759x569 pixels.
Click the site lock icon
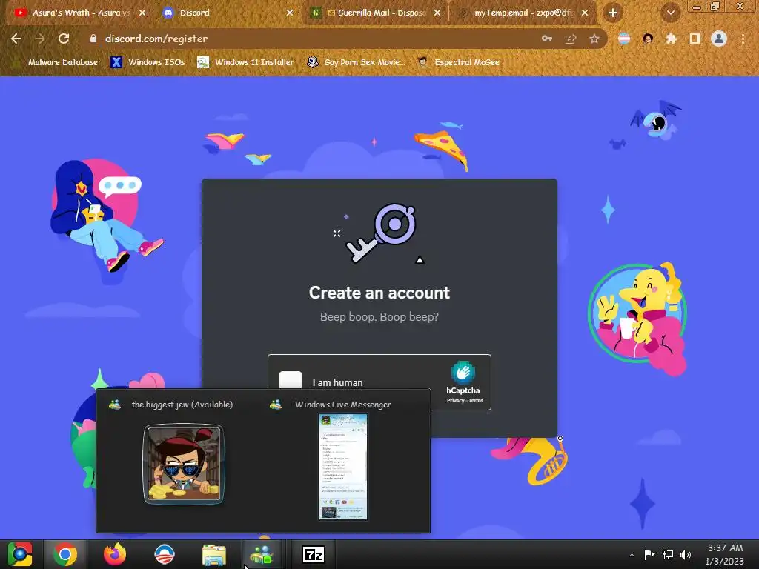tap(93, 39)
